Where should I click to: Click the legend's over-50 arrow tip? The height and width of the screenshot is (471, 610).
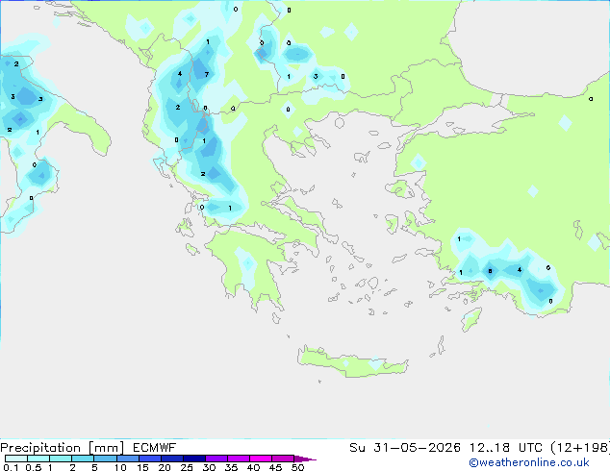click(x=305, y=459)
